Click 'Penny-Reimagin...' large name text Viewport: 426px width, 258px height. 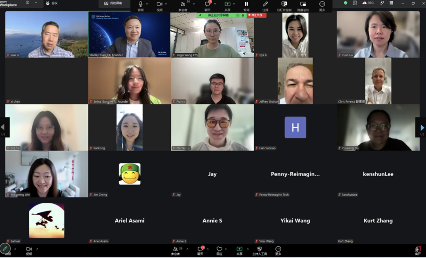click(x=295, y=174)
